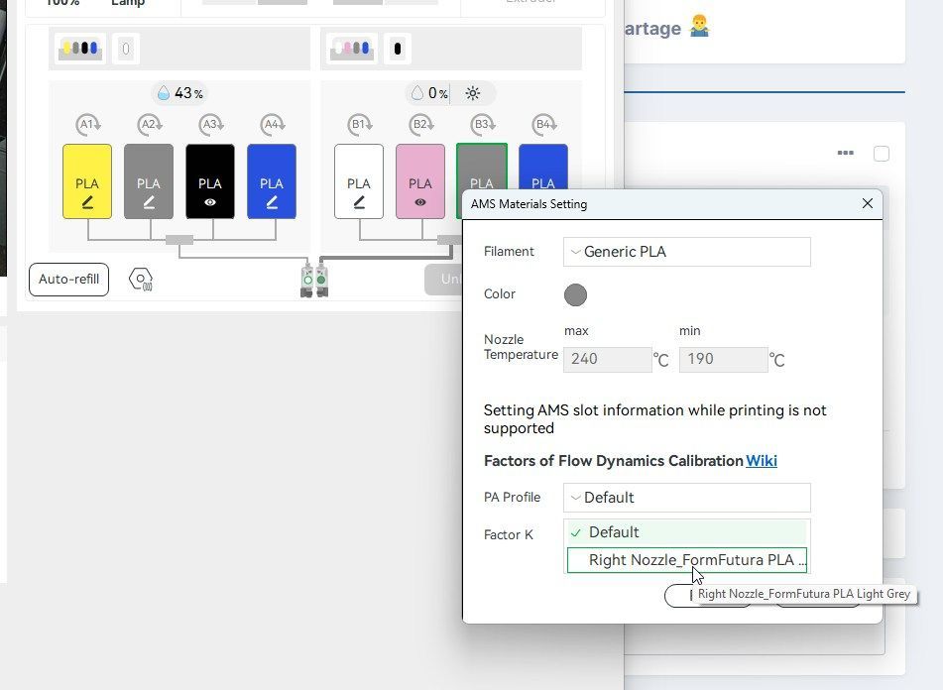The height and width of the screenshot is (690, 943).
Task: Select the blue PLA slot A4
Action: tap(272, 180)
